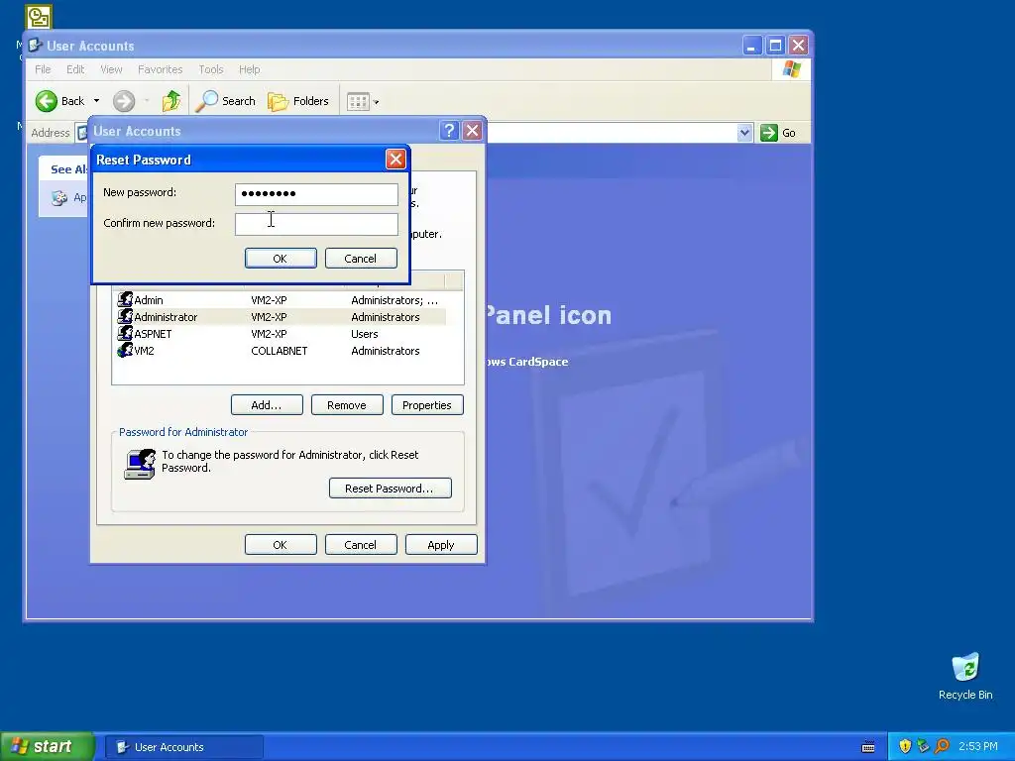Click Cancel in User Accounts dialog
Screen dimensions: 1015x761
pyautogui.click(x=361, y=545)
